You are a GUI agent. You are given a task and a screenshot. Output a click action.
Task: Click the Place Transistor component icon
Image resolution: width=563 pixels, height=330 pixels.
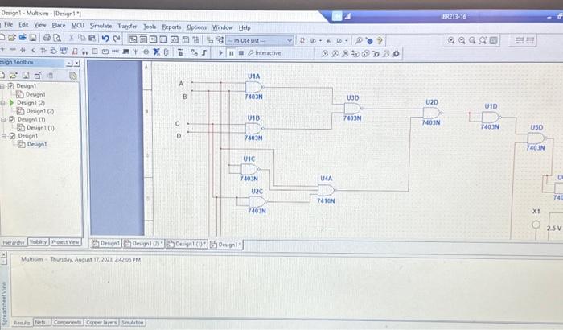click(33, 51)
